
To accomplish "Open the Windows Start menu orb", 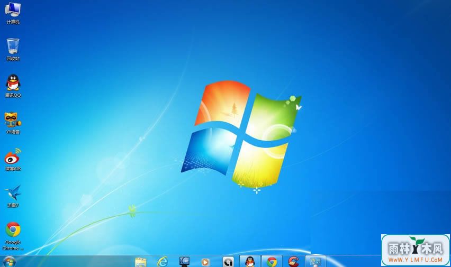I will tap(9, 262).
